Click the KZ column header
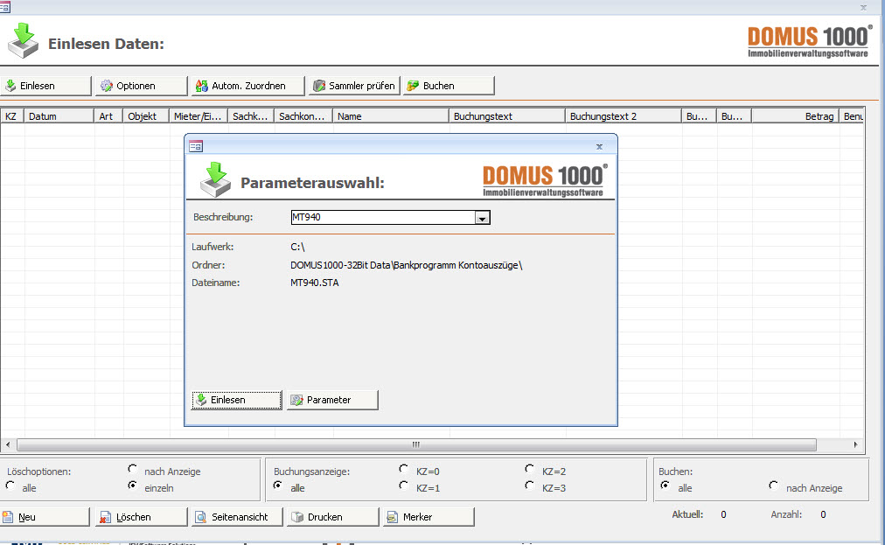Image resolution: width=885 pixels, height=545 pixels. 12,116
